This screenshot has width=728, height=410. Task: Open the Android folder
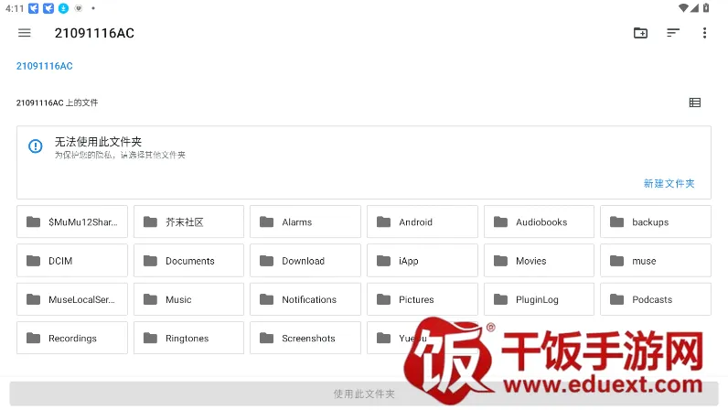(422, 222)
